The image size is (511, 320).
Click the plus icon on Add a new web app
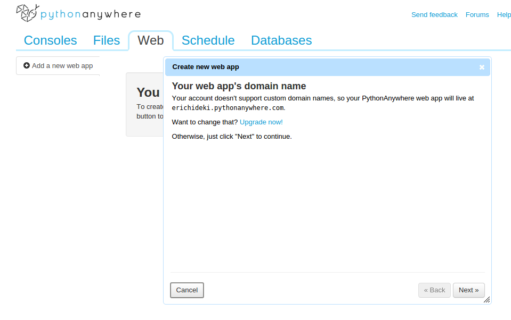[27, 66]
